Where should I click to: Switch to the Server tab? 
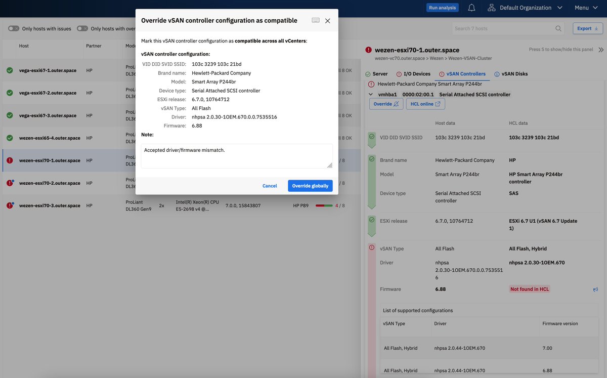point(380,73)
